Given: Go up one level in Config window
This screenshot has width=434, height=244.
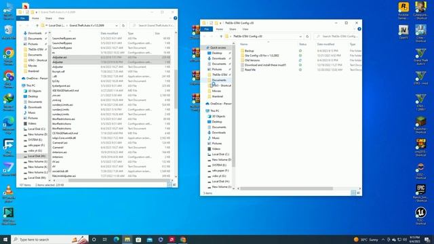Looking at the screenshot, I should 221,36.
